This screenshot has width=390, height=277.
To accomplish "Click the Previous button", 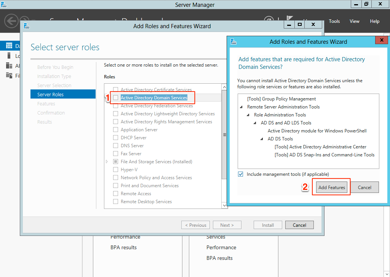I will click(195, 225).
